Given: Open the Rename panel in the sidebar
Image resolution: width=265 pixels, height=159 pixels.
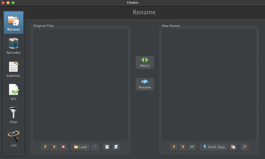Looking at the screenshot, I should tap(13, 23).
